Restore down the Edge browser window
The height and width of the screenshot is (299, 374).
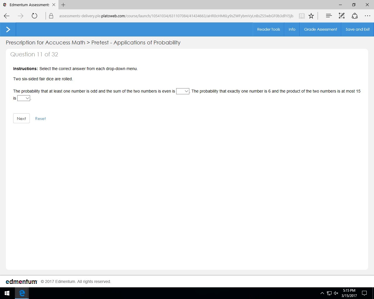[354, 5]
